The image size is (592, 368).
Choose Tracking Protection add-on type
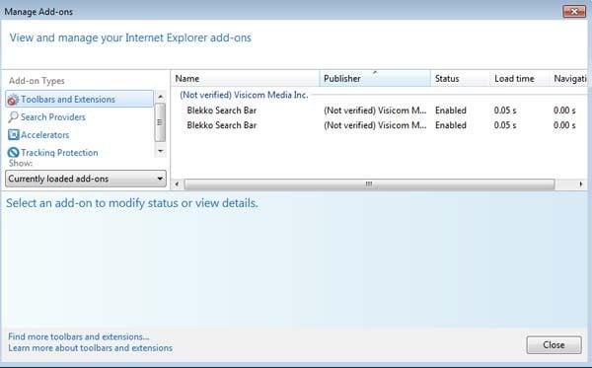59,153
